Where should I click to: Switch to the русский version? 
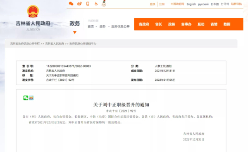203,4
